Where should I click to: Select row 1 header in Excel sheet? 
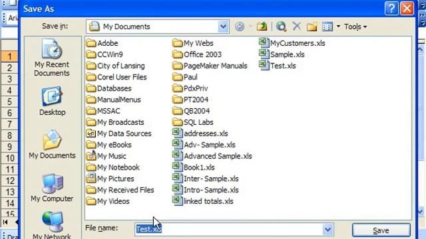click(x=9, y=56)
